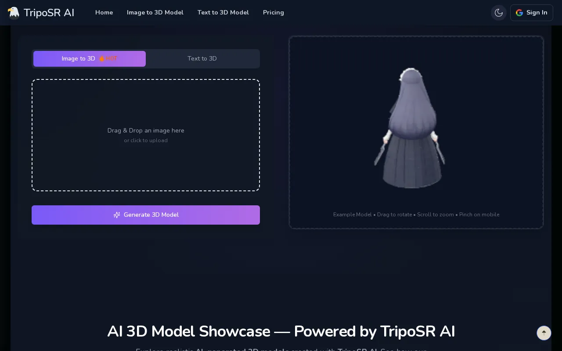Click the 'Example Model • Drag to rotate' caption
Viewport: 562px width, 351px height.
(416, 215)
